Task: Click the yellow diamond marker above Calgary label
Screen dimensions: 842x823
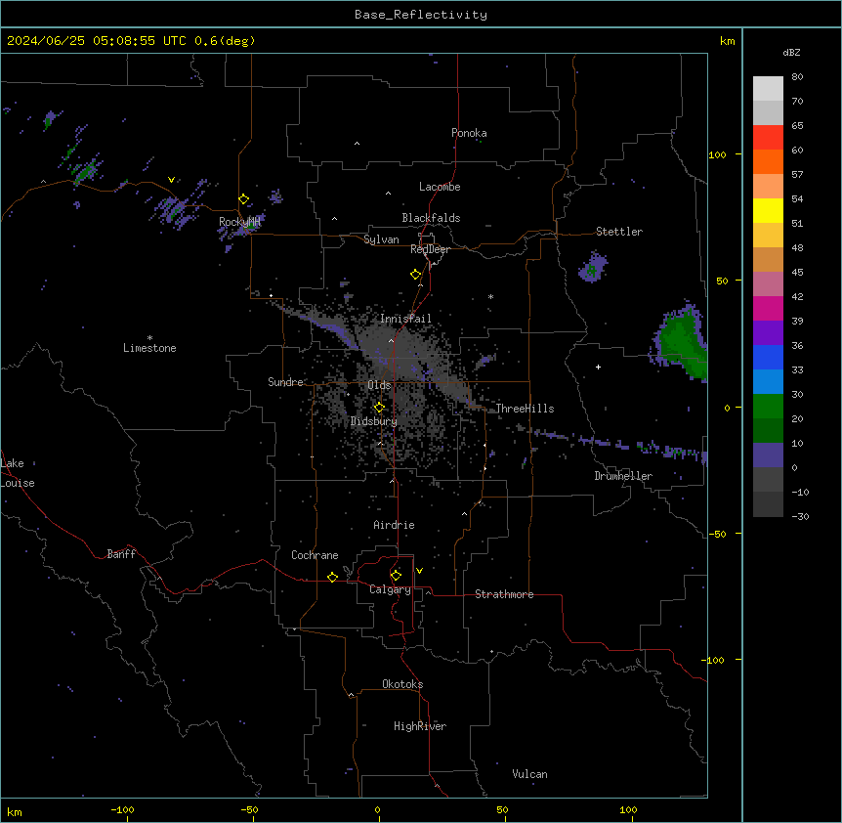Action: click(396, 576)
